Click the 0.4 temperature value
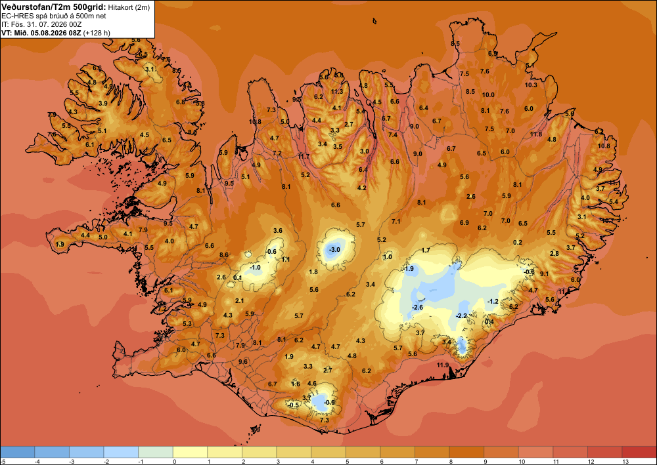The height and width of the screenshot is (465, 657). (x=489, y=321)
